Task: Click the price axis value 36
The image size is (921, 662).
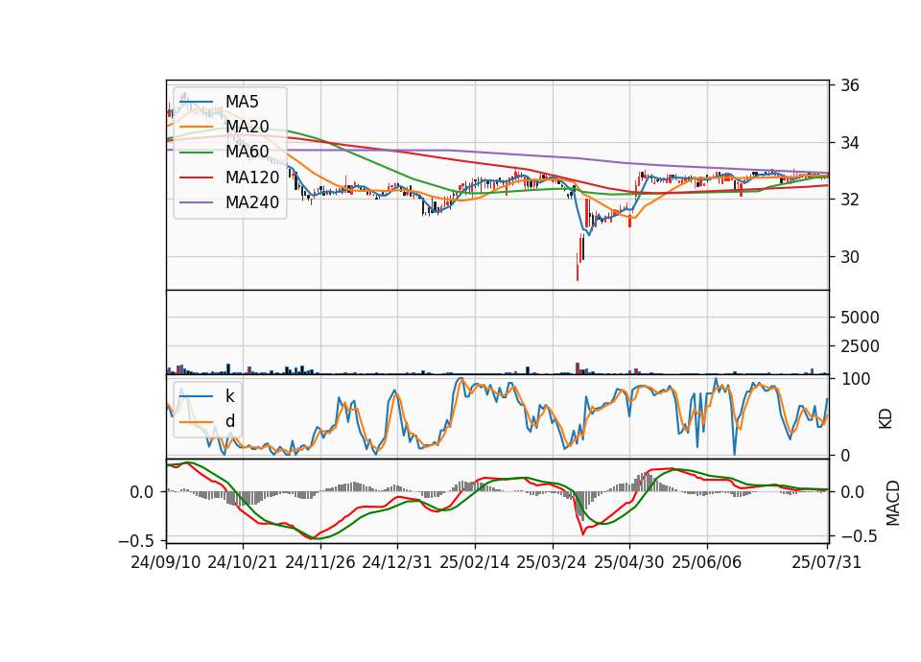Action: [849, 85]
